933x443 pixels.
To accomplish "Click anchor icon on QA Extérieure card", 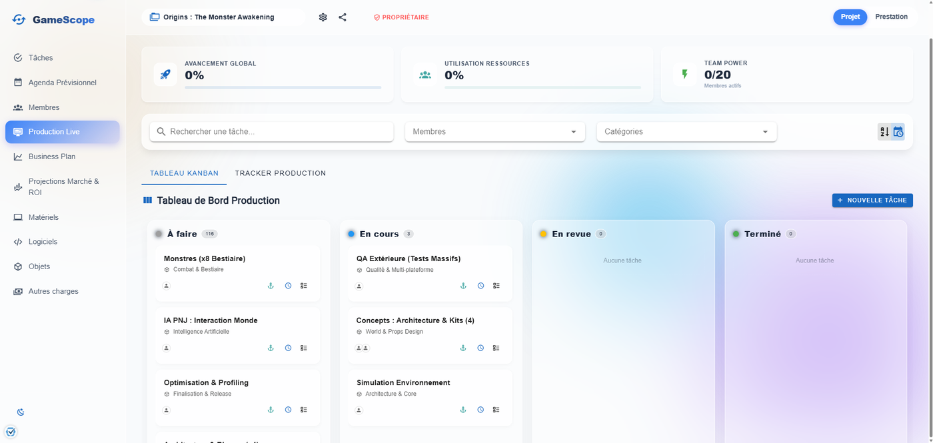I will [x=463, y=286].
